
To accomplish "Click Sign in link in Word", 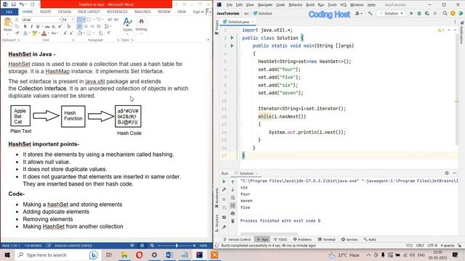I will (198, 12).
